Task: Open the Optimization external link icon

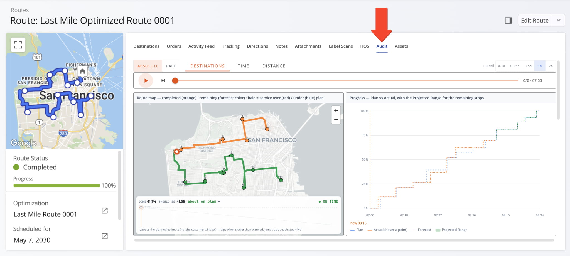Action: tap(105, 211)
